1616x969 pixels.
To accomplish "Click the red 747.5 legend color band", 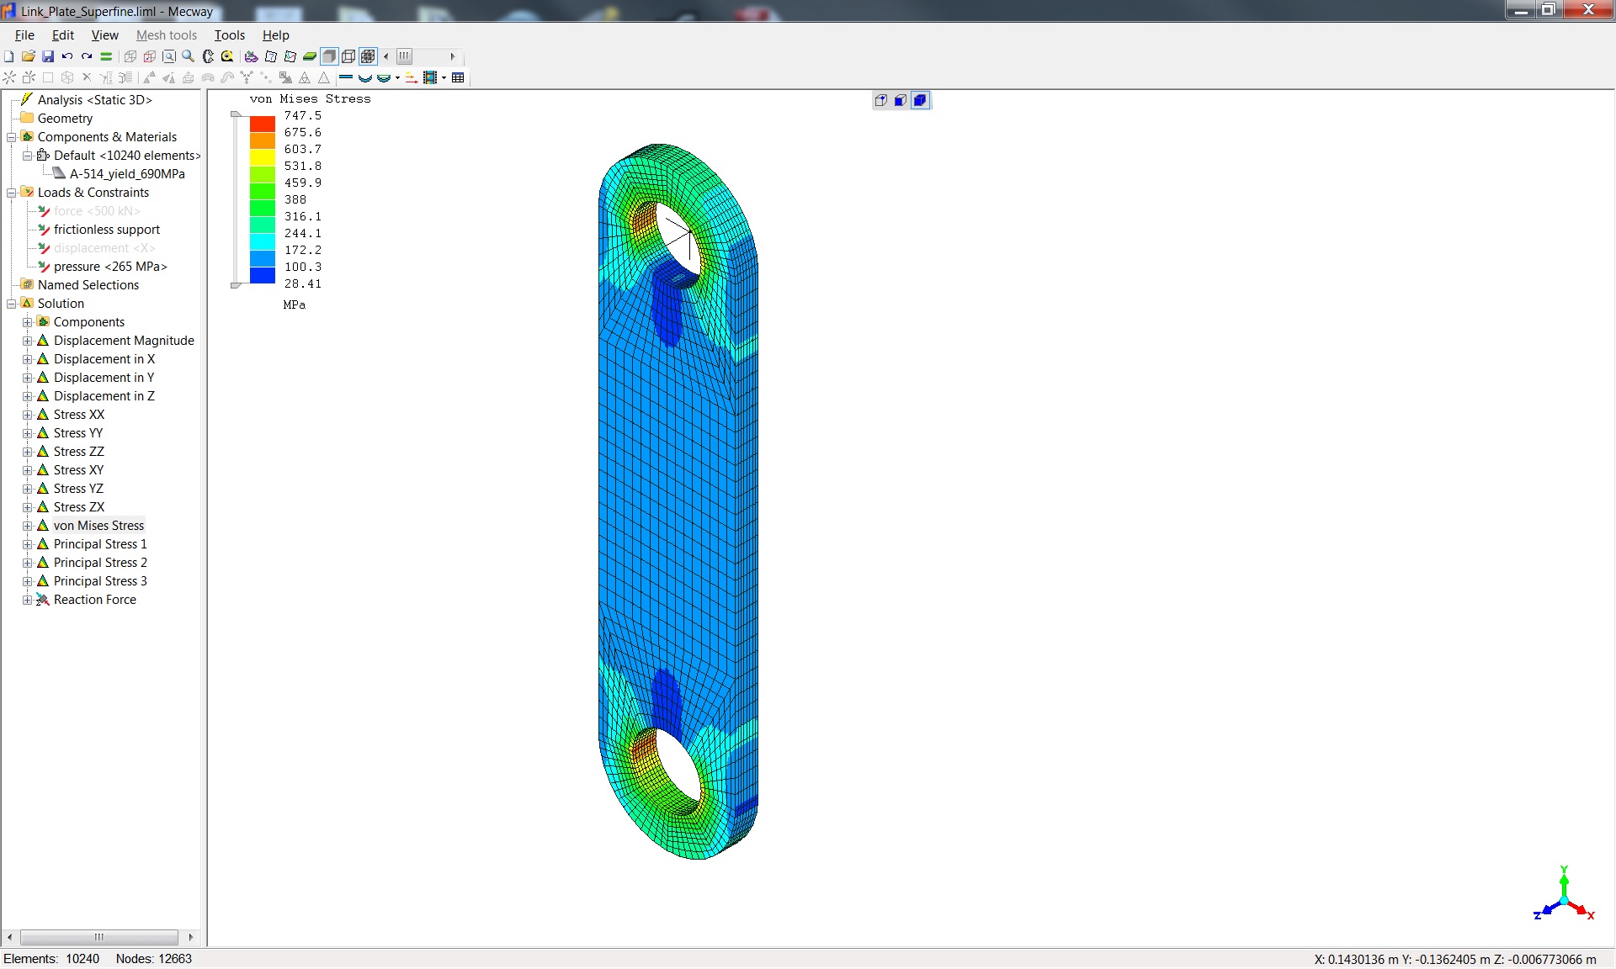I will 263,124.
